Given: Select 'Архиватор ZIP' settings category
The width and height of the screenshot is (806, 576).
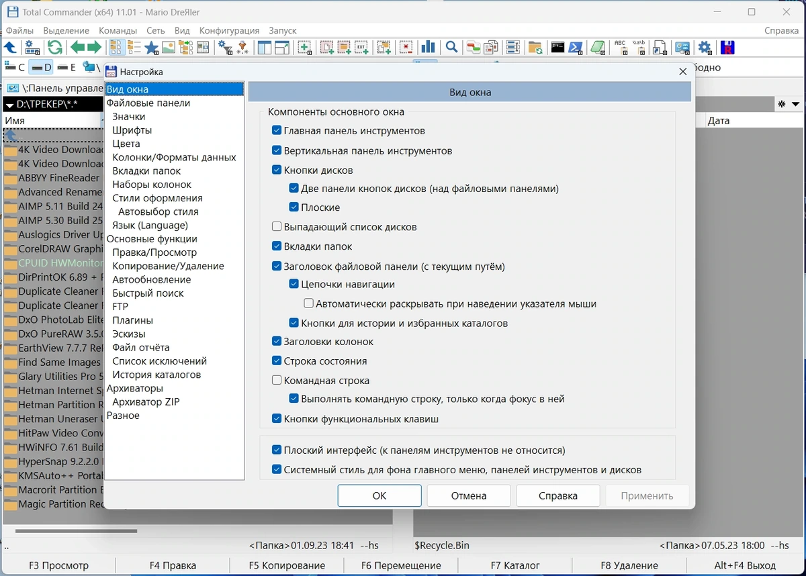Looking at the screenshot, I should [146, 401].
